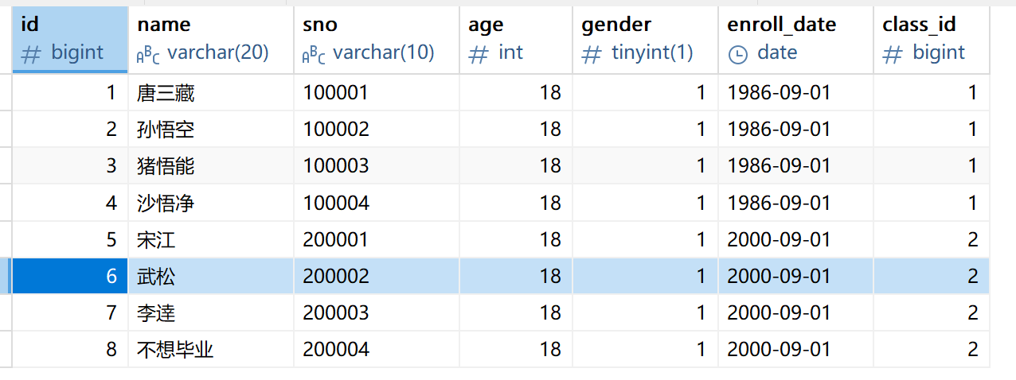Select the gender column header

click(645, 39)
